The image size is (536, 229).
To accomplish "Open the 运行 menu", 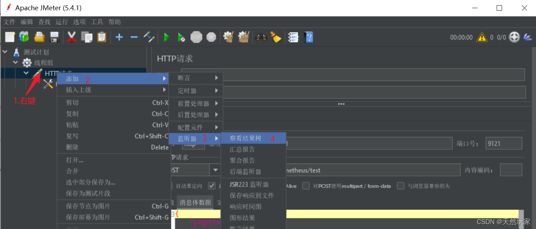I will (62, 22).
